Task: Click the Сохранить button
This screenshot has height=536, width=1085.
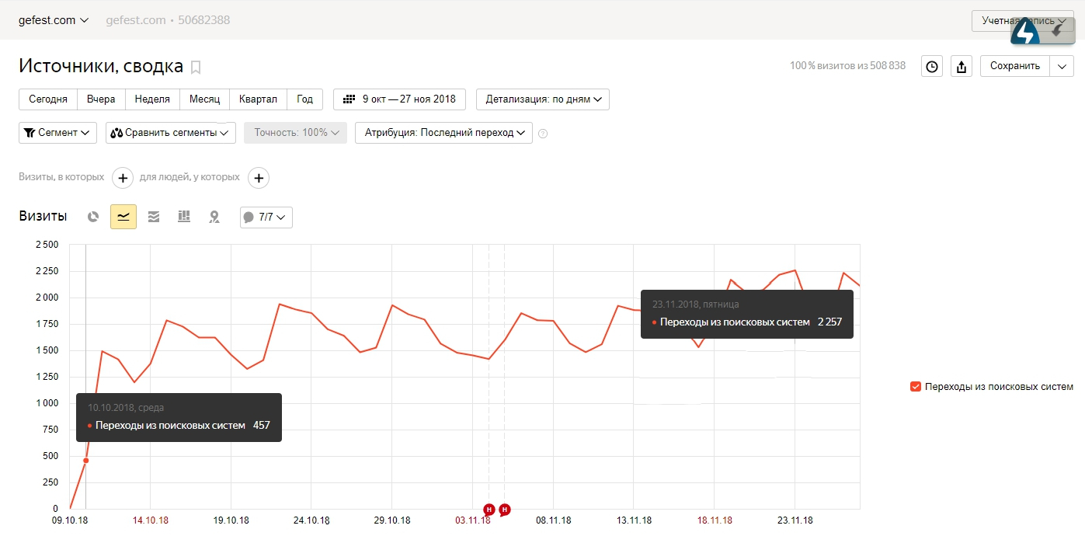Action: 1015,66
